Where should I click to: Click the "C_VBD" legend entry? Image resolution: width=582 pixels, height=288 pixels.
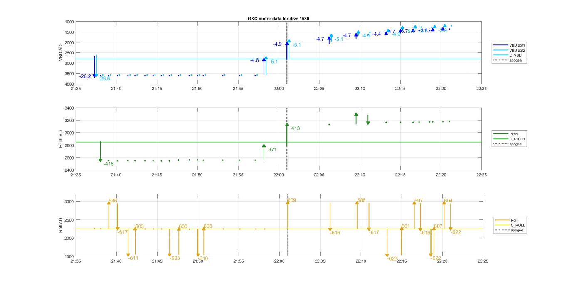(508, 55)
